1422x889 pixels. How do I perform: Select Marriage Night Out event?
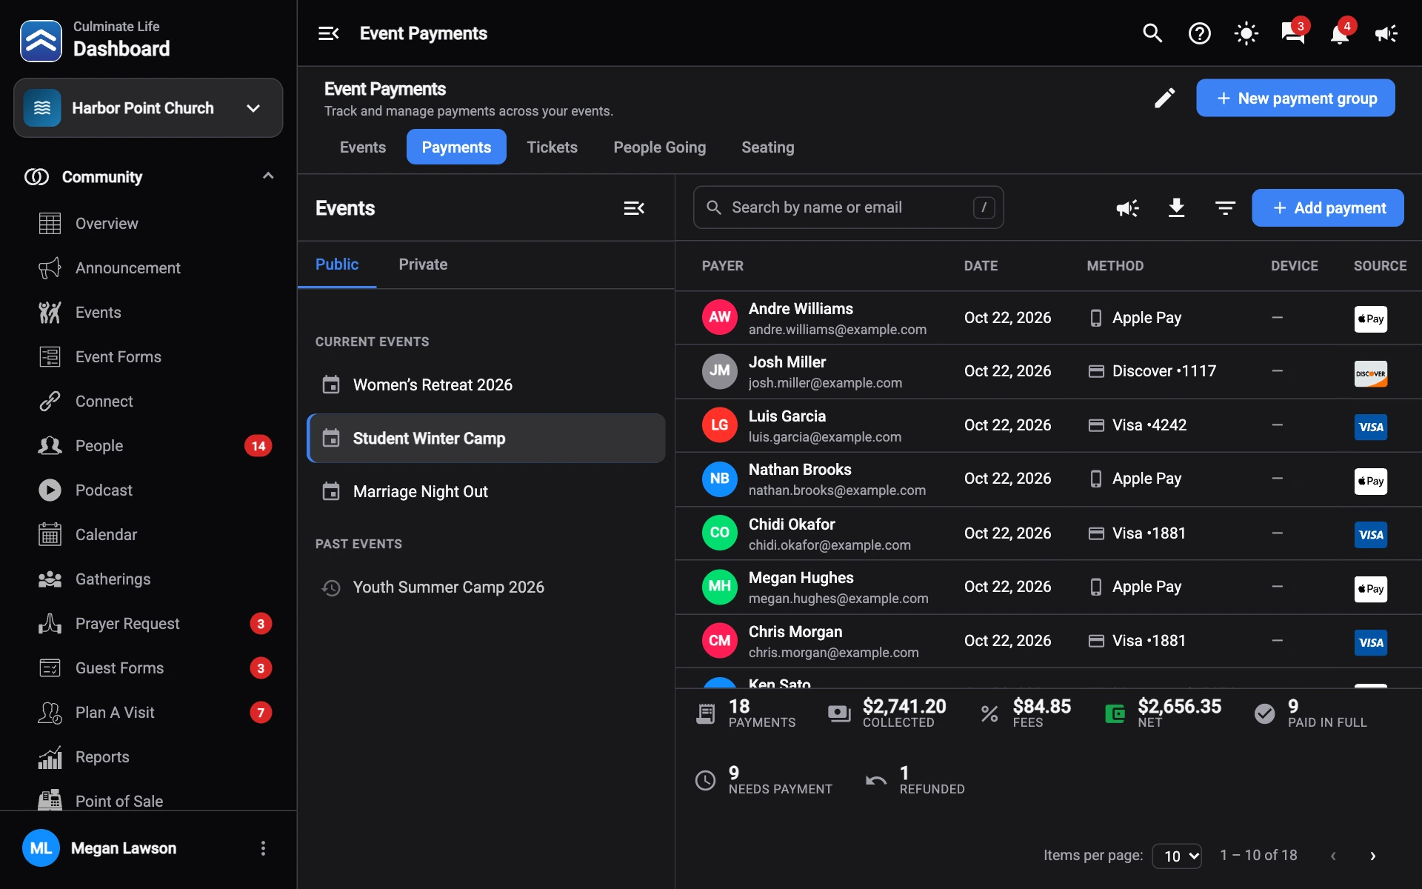486,492
